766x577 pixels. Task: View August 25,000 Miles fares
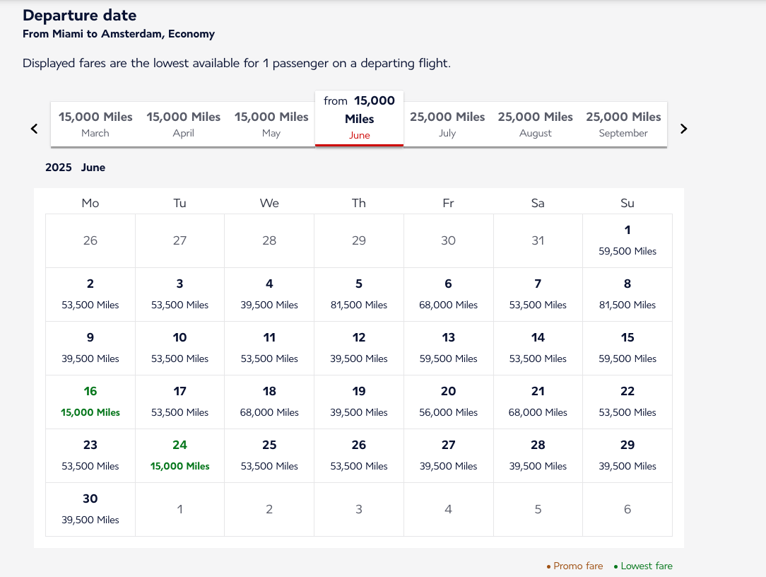pyautogui.click(x=535, y=124)
